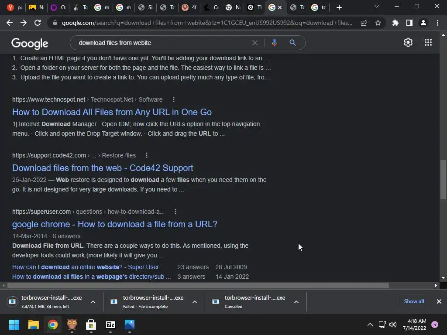Open How to Download All Files from Any URL
The width and height of the screenshot is (447, 335).
pos(112,112)
